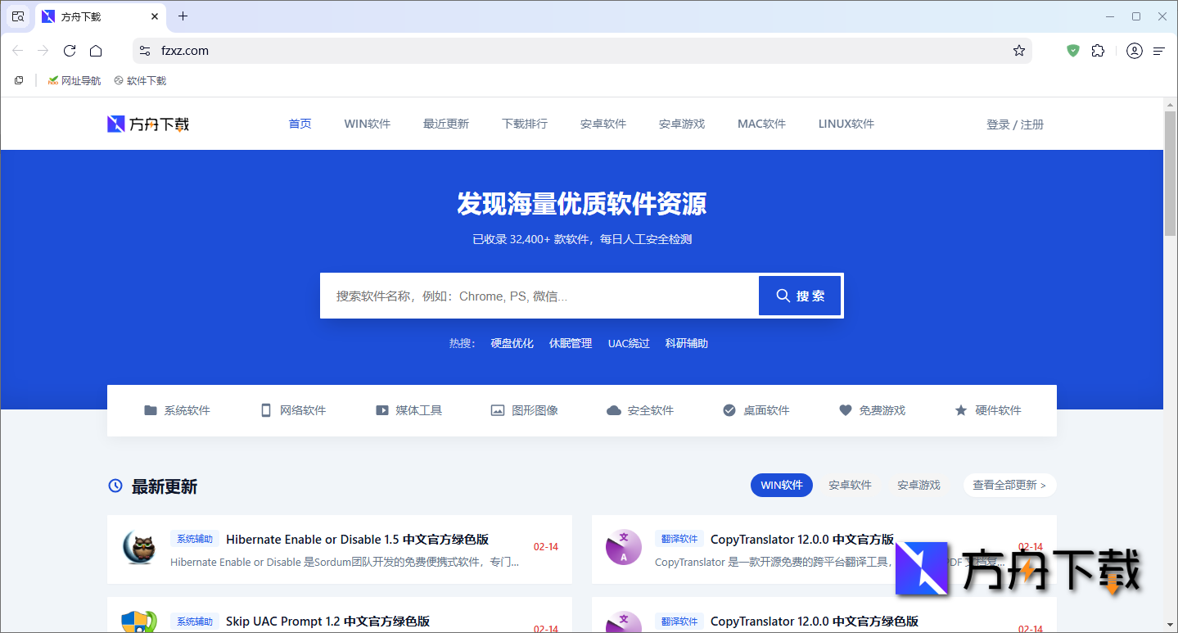The image size is (1178, 633).
Task: Click the 登录 / 注册 link
Action: (x=1015, y=124)
